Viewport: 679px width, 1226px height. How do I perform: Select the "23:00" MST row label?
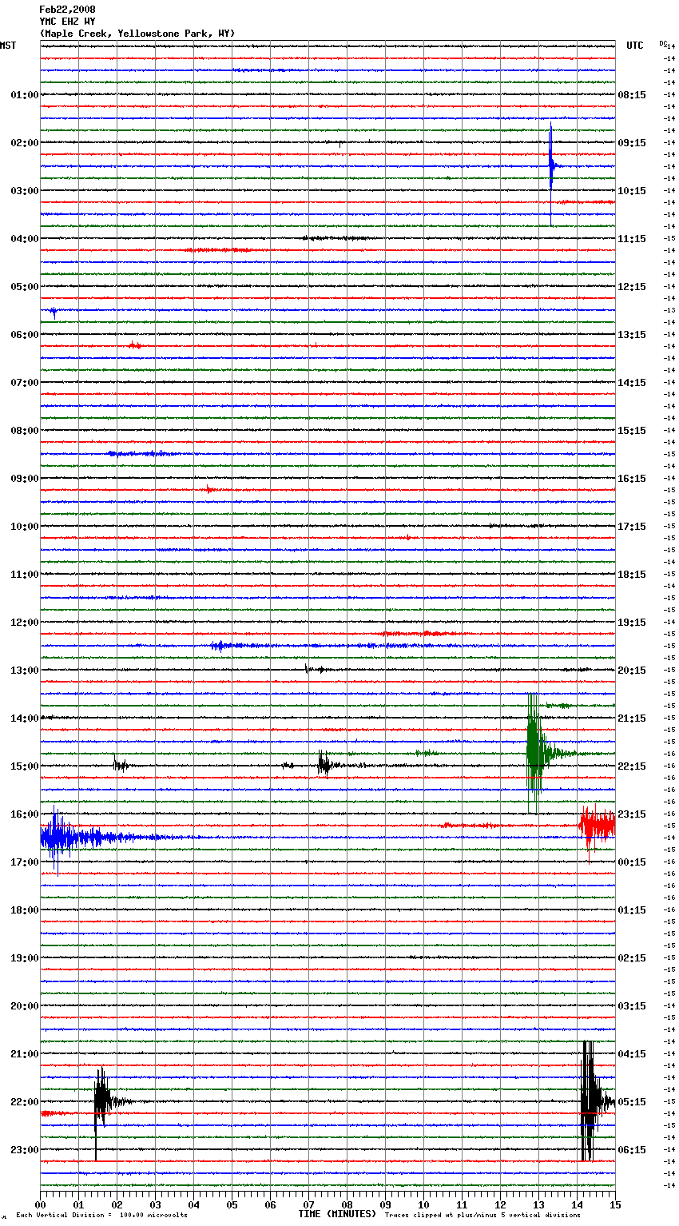pos(25,1150)
